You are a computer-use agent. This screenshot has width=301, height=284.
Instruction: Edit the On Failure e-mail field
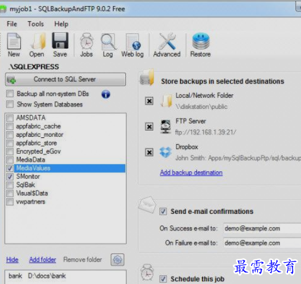pos(262,243)
